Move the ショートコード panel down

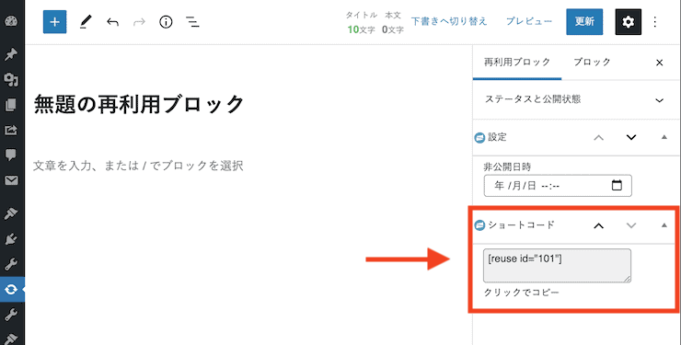[x=631, y=225]
